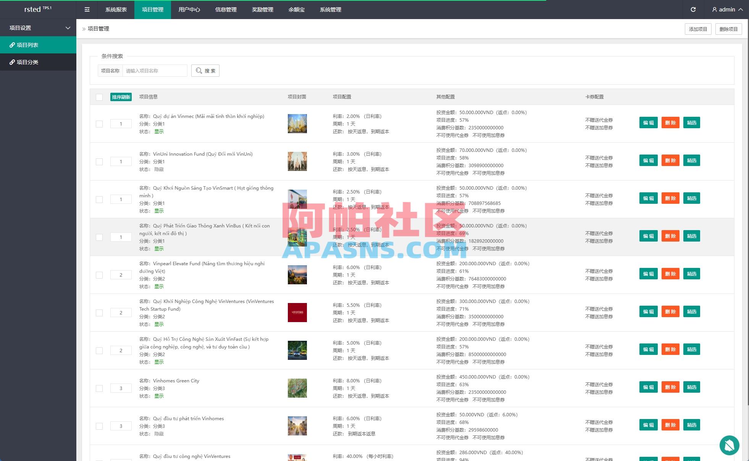Check the select-all checkbox in table header
Screen dimensions: 749x461
(99, 97)
